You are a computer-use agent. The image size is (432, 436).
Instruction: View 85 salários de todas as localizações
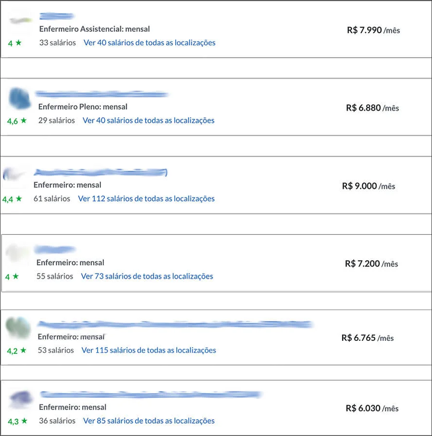149,421
